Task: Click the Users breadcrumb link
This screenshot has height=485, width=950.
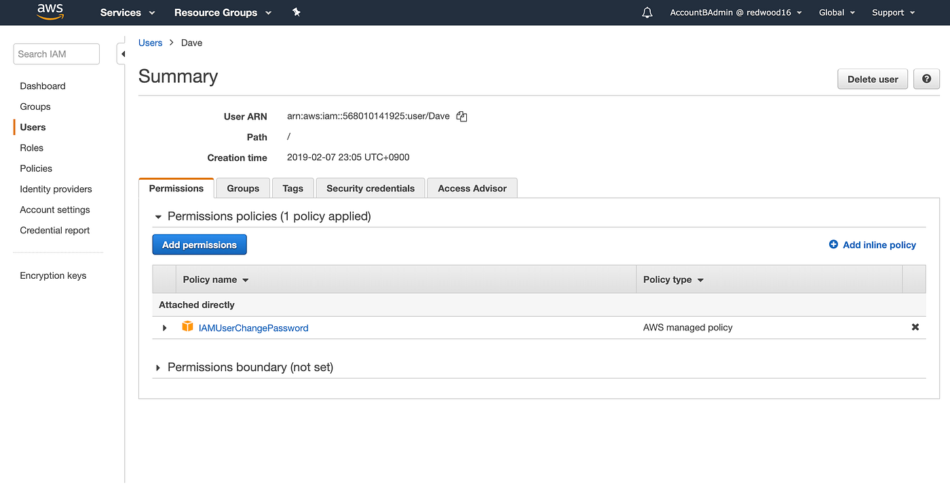Action: tap(150, 42)
